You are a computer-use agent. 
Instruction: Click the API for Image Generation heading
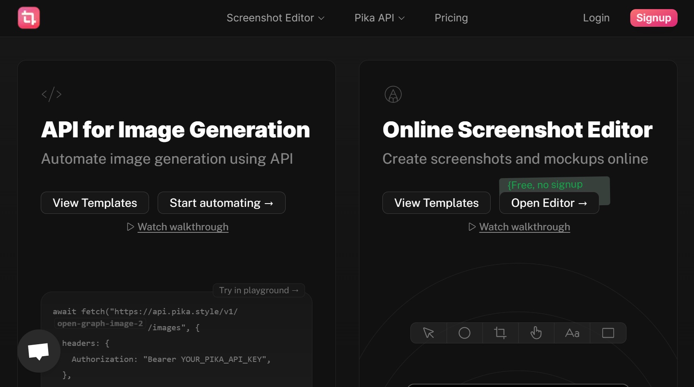click(175, 130)
